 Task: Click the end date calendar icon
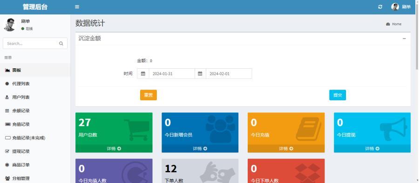(200, 74)
